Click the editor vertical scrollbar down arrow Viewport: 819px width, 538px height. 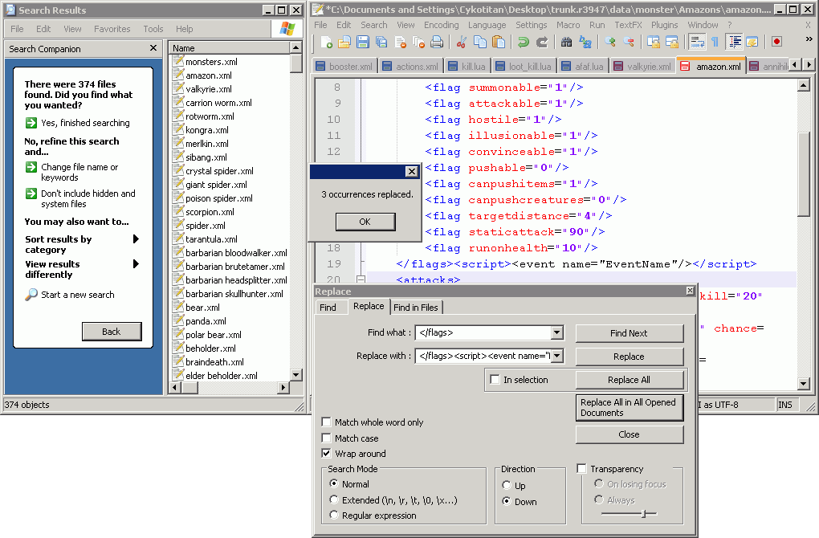click(804, 385)
